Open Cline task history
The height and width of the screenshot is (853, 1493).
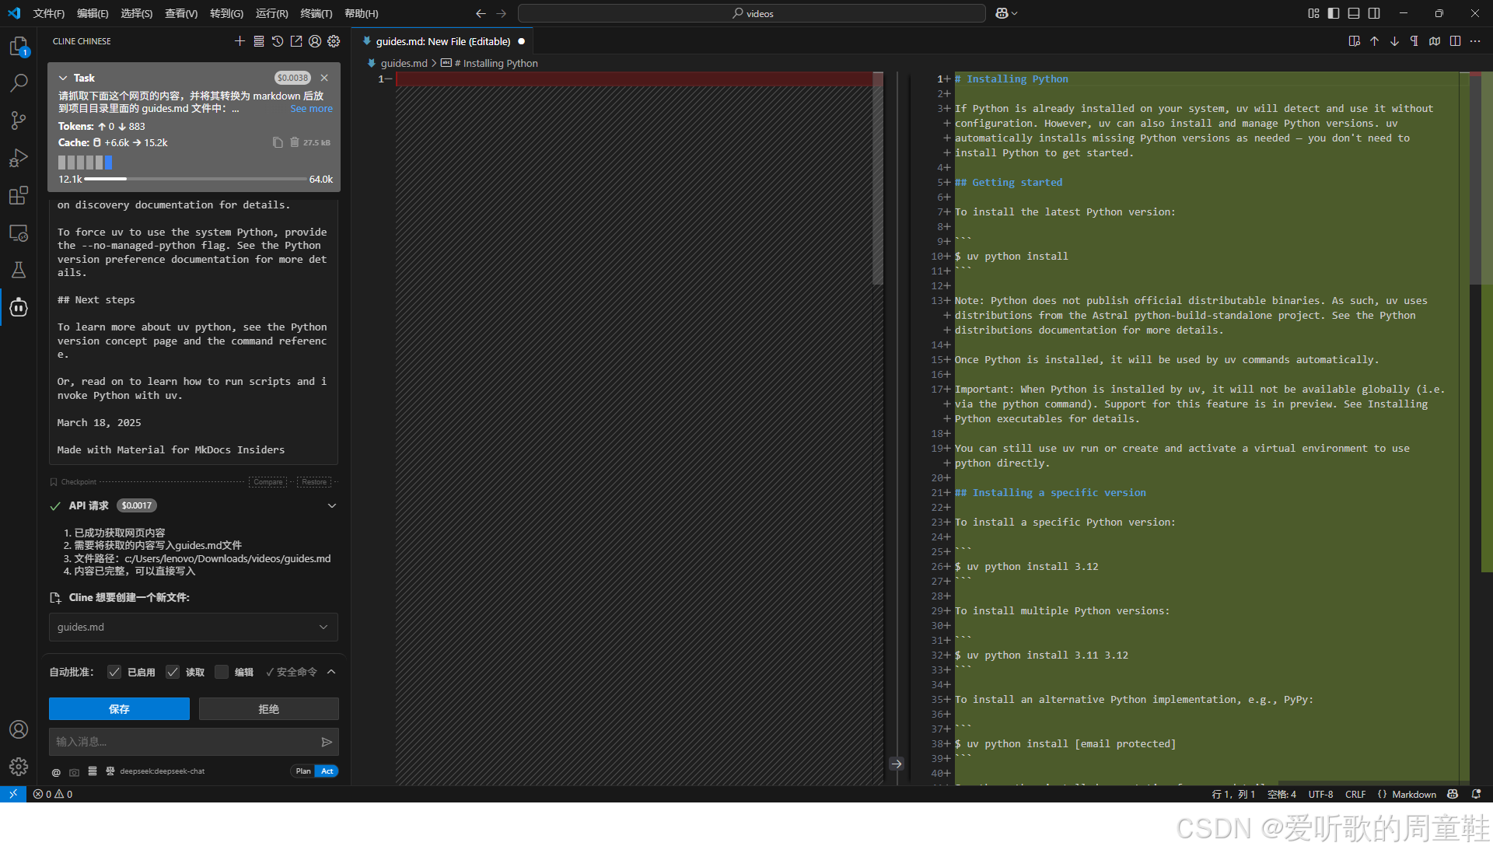coord(278,41)
